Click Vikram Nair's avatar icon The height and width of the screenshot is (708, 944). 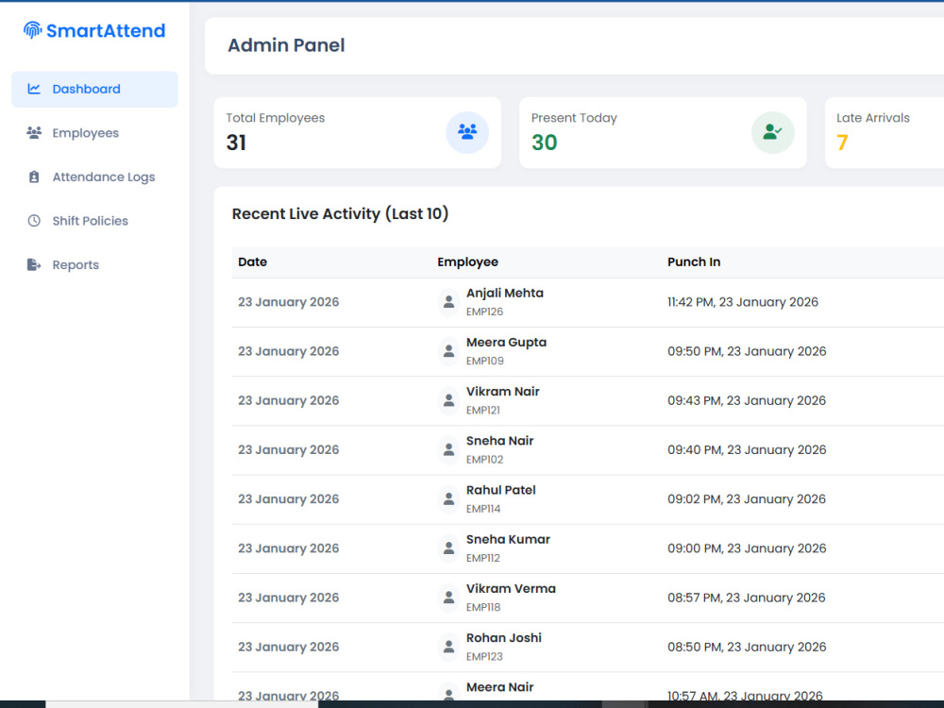point(448,401)
